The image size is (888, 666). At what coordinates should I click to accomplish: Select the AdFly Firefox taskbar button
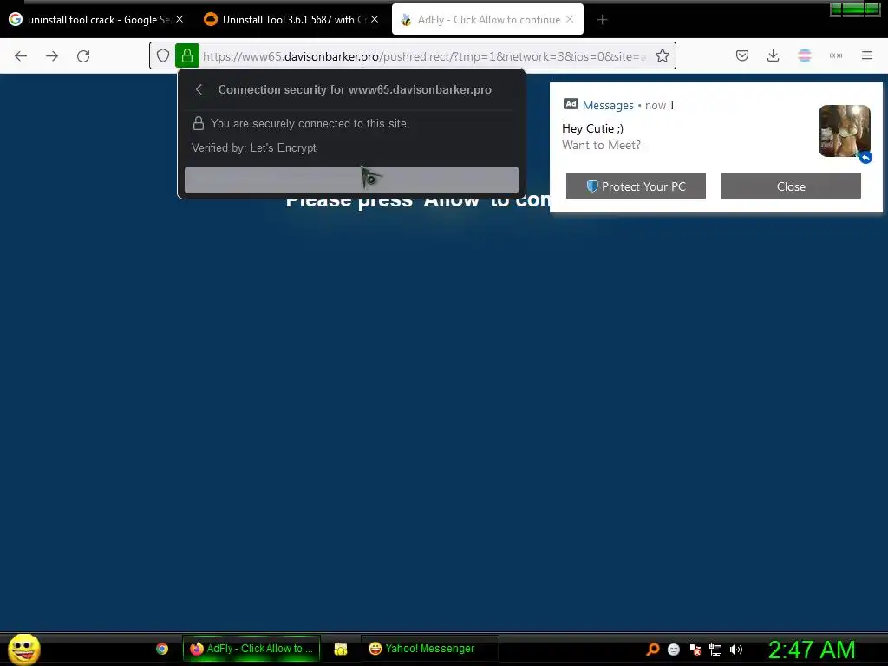(x=251, y=649)
